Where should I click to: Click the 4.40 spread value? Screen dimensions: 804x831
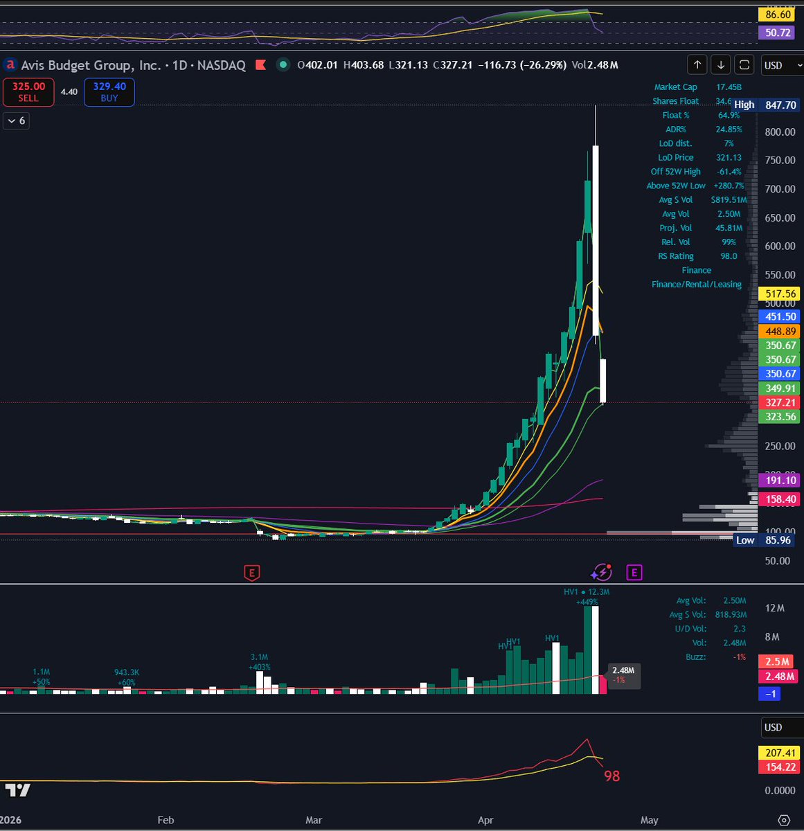point(69,91)
